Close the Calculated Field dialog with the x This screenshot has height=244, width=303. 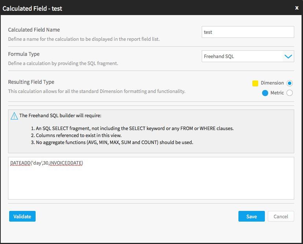tap(297, 8)
